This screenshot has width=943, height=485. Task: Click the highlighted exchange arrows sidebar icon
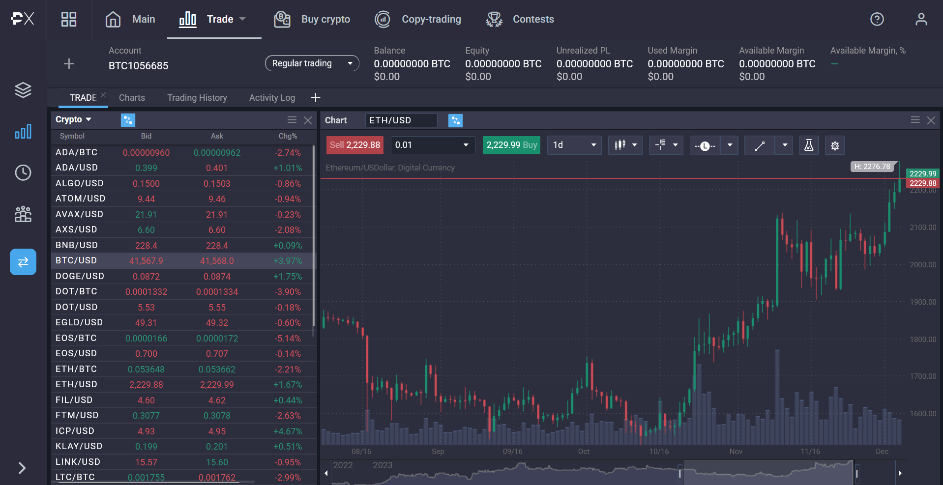click(x=23, y=262)
